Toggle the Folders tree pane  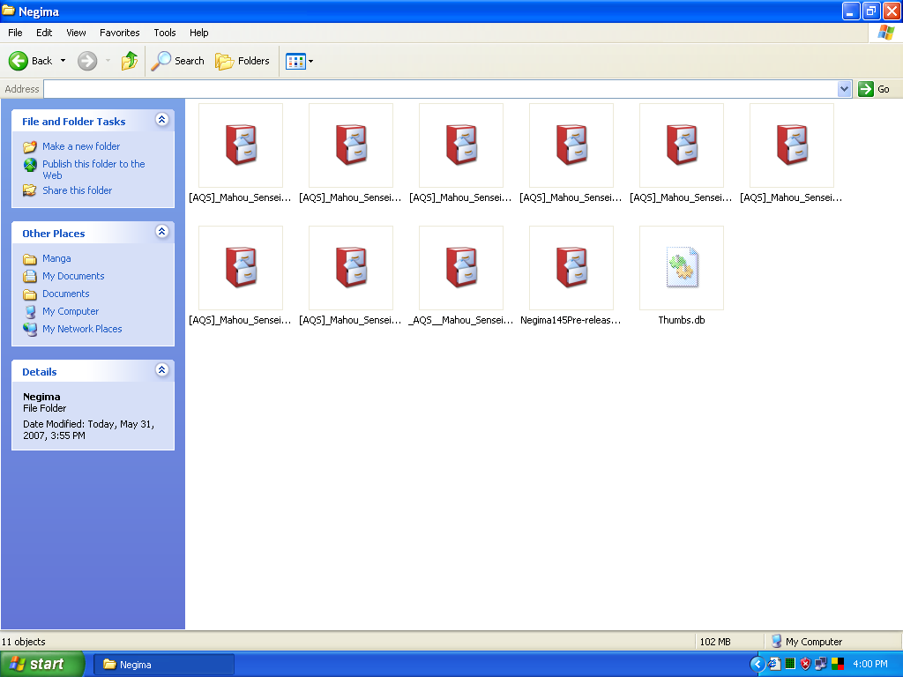pos(243,61)
